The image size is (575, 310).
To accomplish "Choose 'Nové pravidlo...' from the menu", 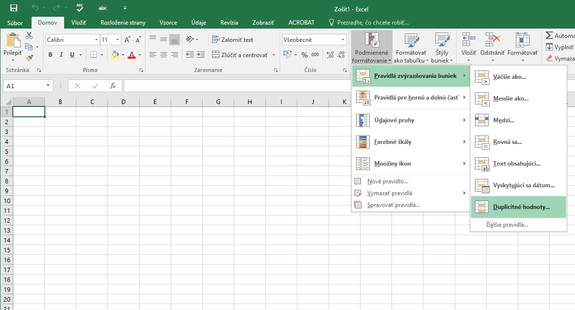I will coord(388,181).
